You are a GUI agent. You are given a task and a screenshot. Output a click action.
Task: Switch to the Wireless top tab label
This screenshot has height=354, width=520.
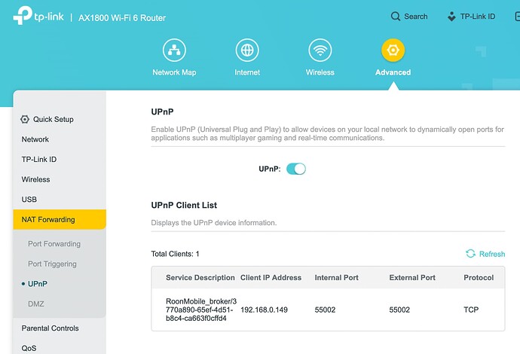320,72
